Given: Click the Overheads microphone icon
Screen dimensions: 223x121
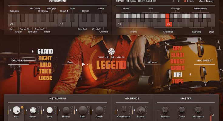Looking at the screenshot, I should pos(124,110).
